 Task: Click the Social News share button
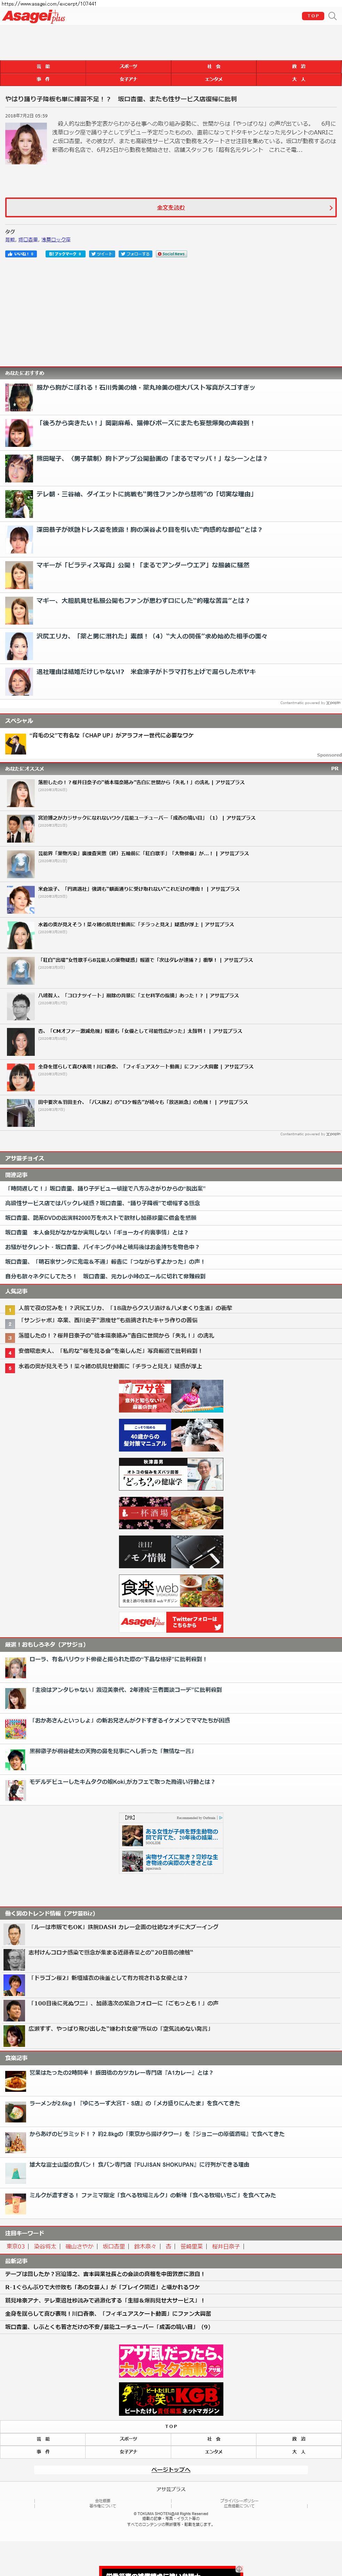(x=171, y=254)
